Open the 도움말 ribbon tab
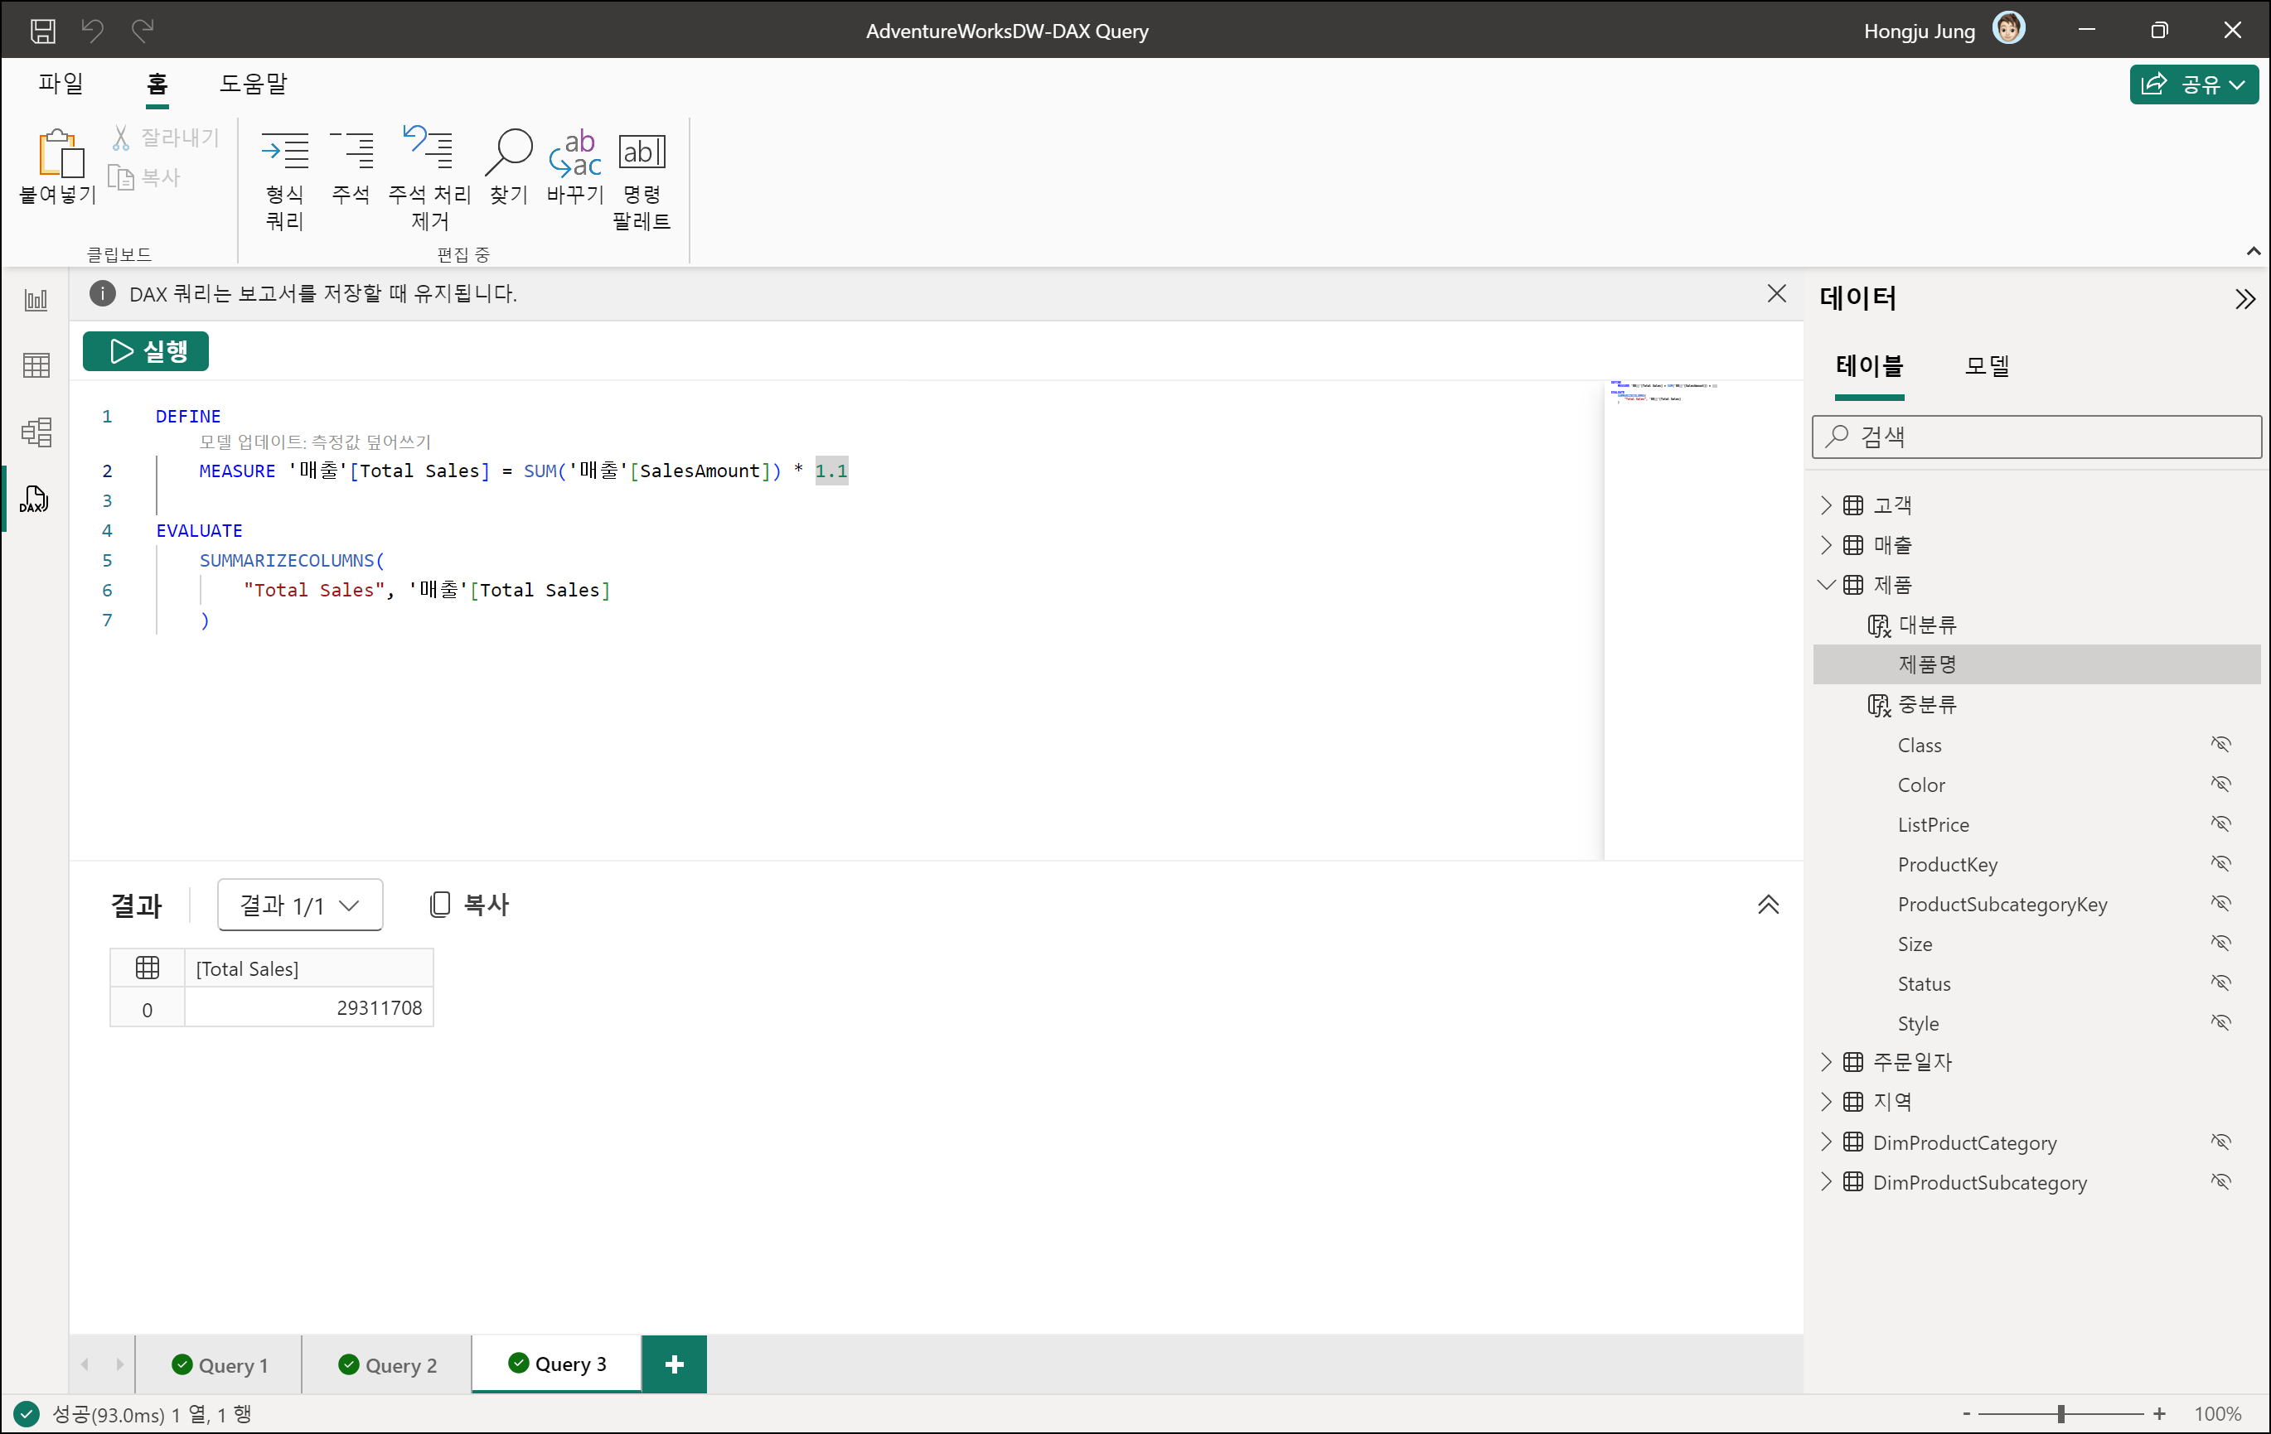 (253, 84)
